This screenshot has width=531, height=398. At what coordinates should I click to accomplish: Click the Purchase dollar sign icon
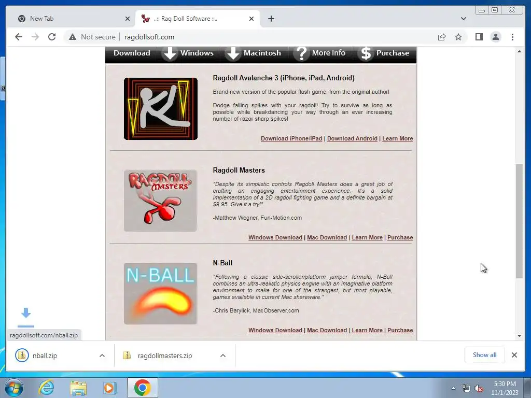tap(366, 54)
